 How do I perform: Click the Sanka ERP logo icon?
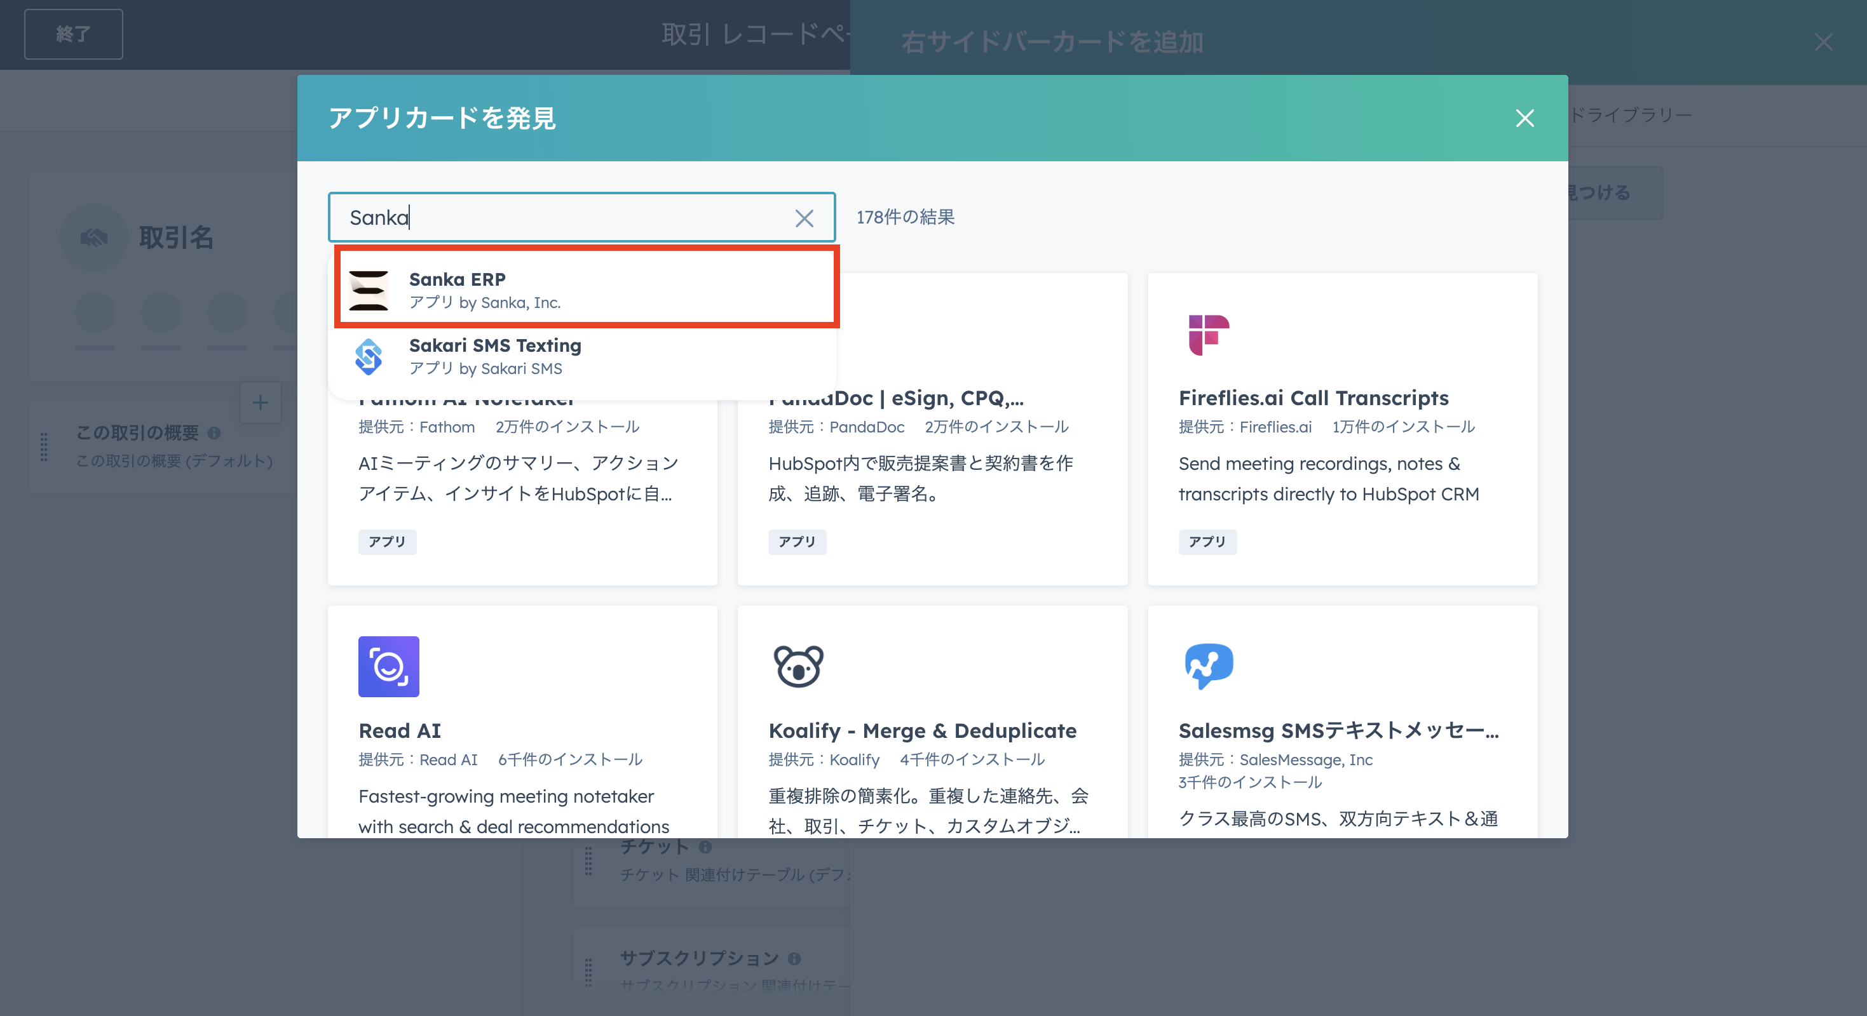pos(369,290)
